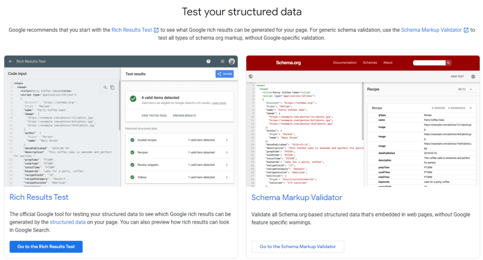Open the help question mark icon
483x260 pixels.
[208, 61]
